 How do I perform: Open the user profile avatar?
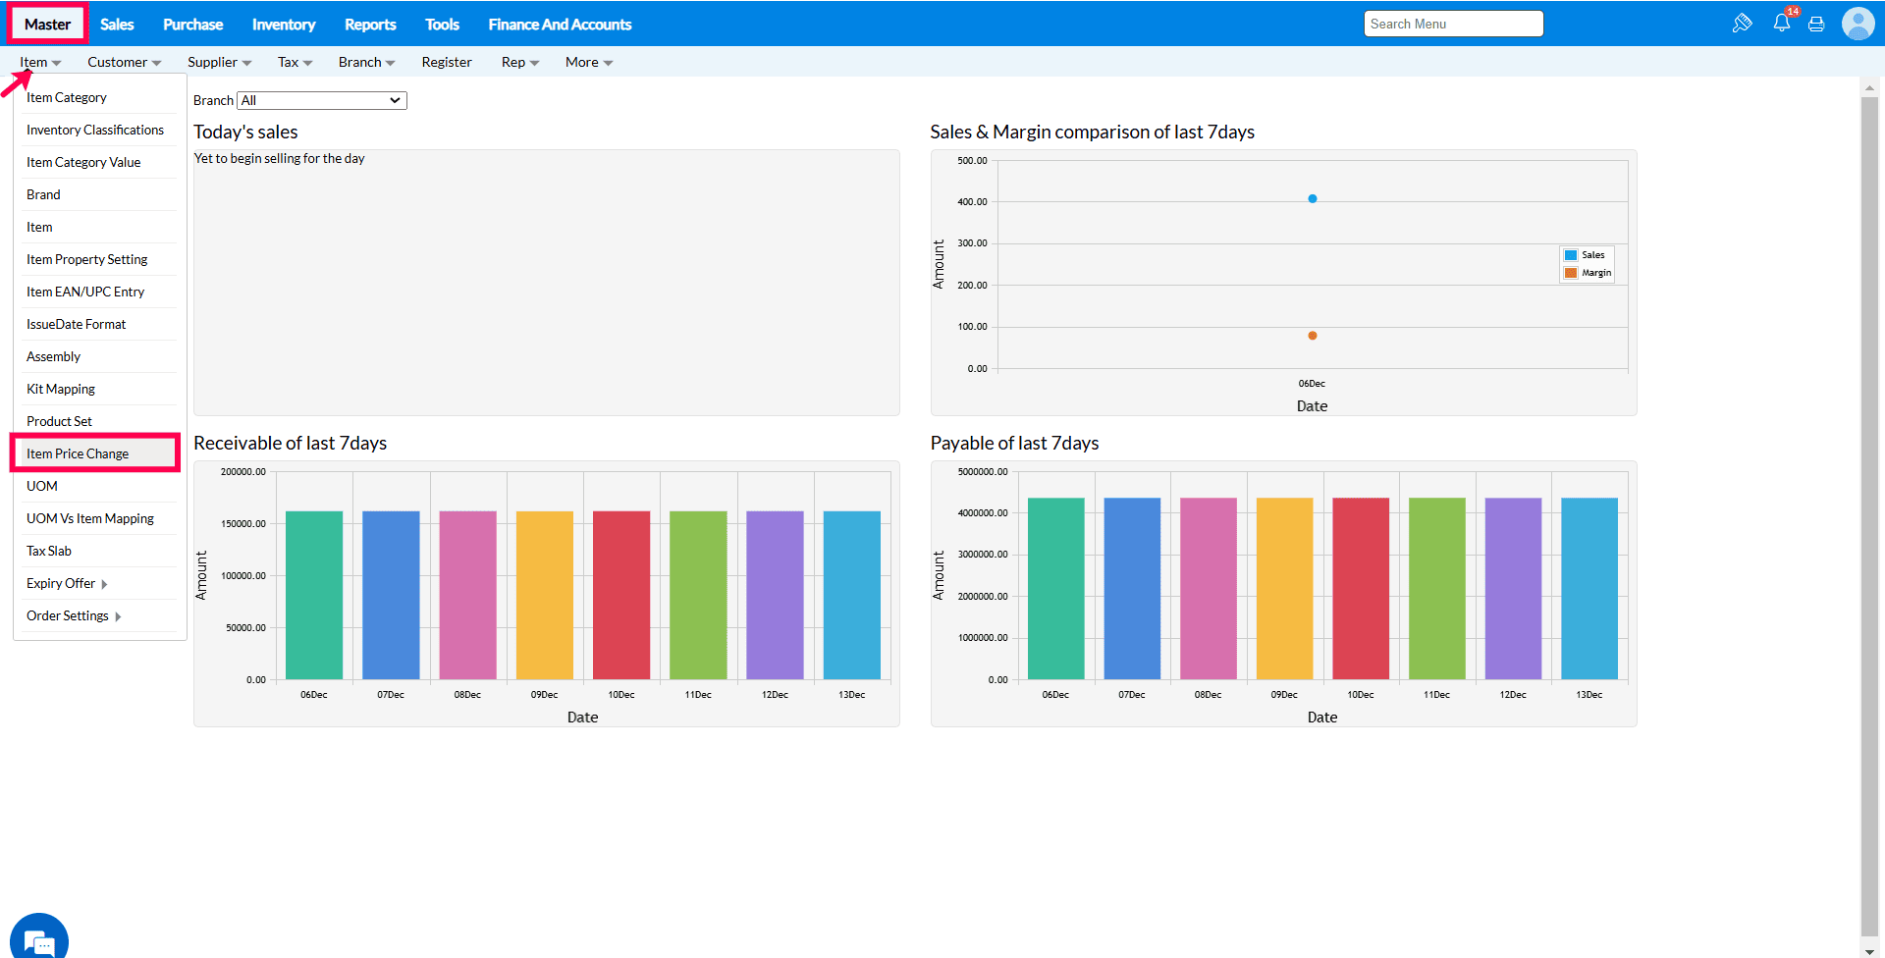click(x=1858, y=24)
